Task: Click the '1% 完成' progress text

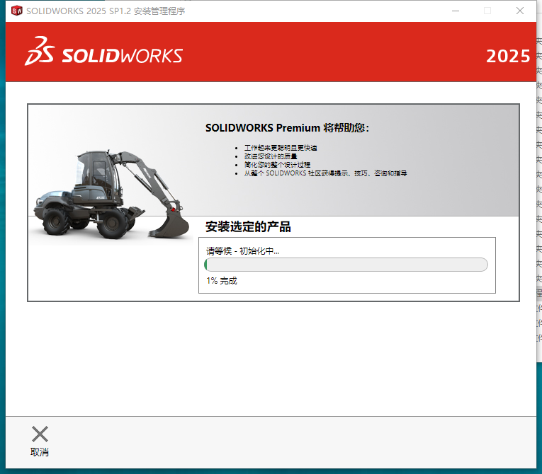Action: [x=222, y=281]
